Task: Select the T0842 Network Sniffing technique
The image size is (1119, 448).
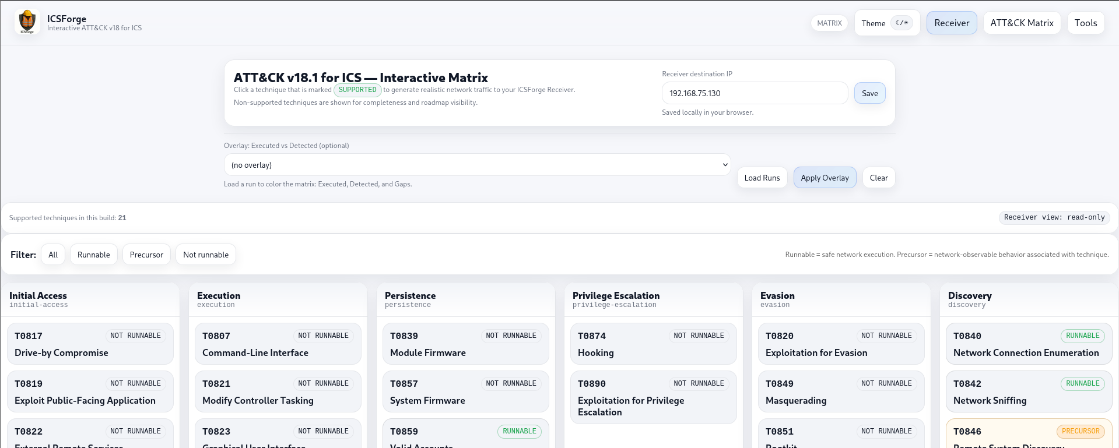Action: click(1028, 391)
